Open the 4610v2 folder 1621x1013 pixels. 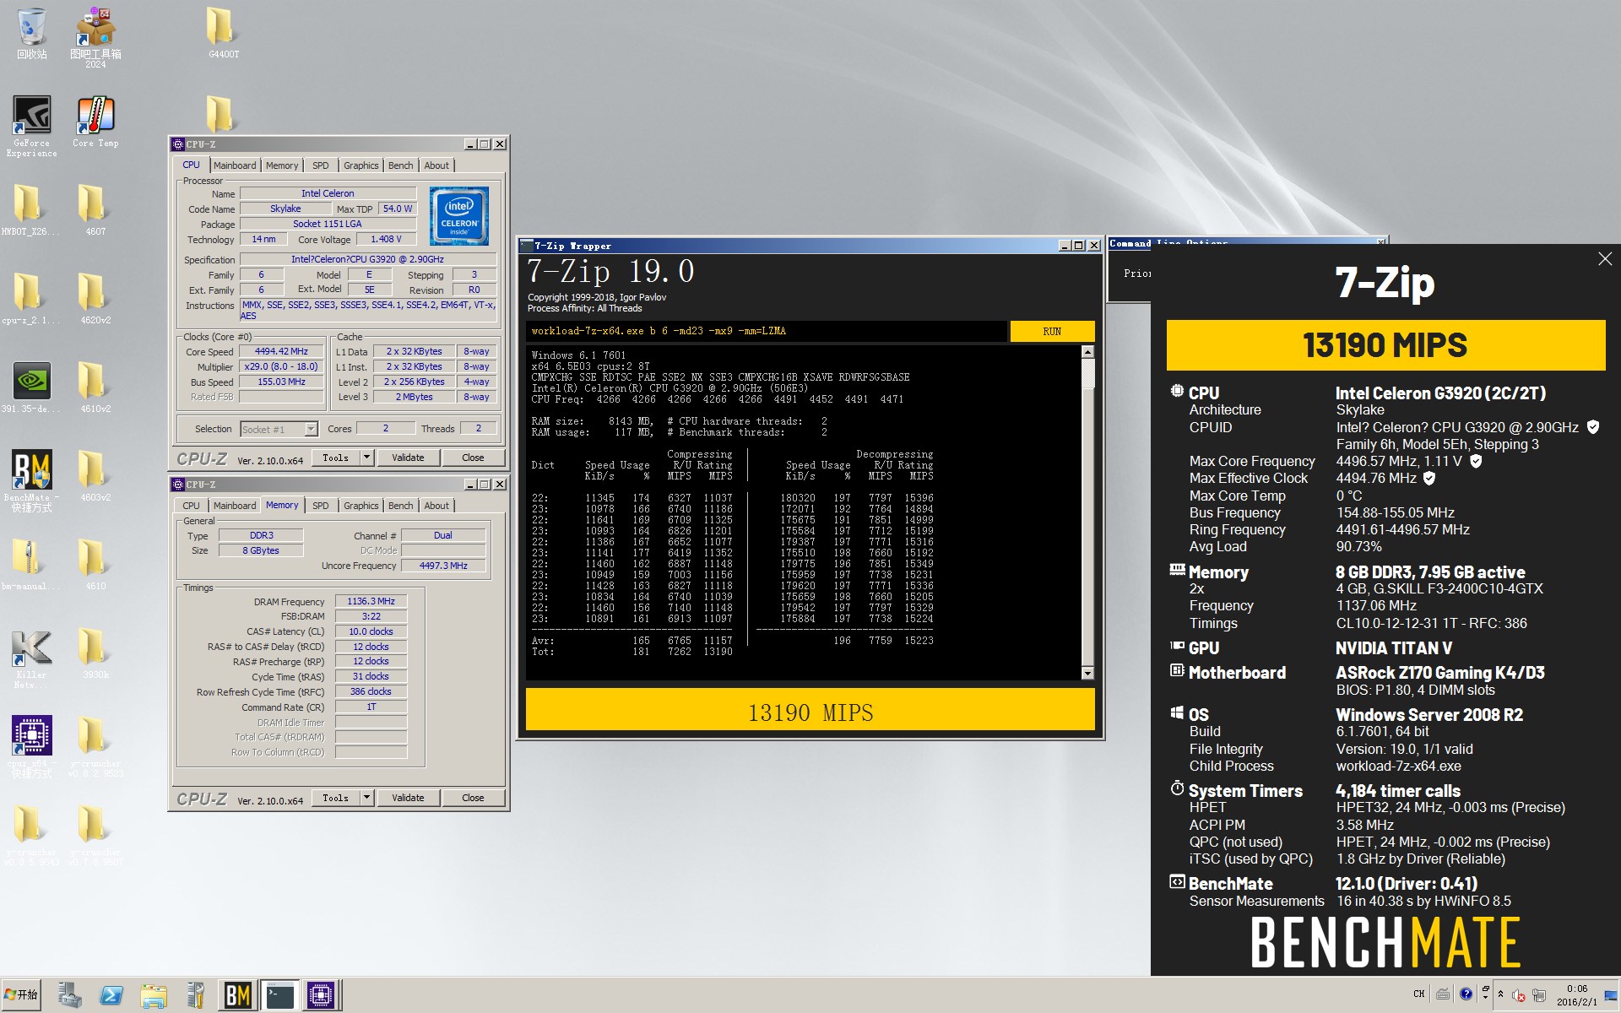(x=95, y=387)
